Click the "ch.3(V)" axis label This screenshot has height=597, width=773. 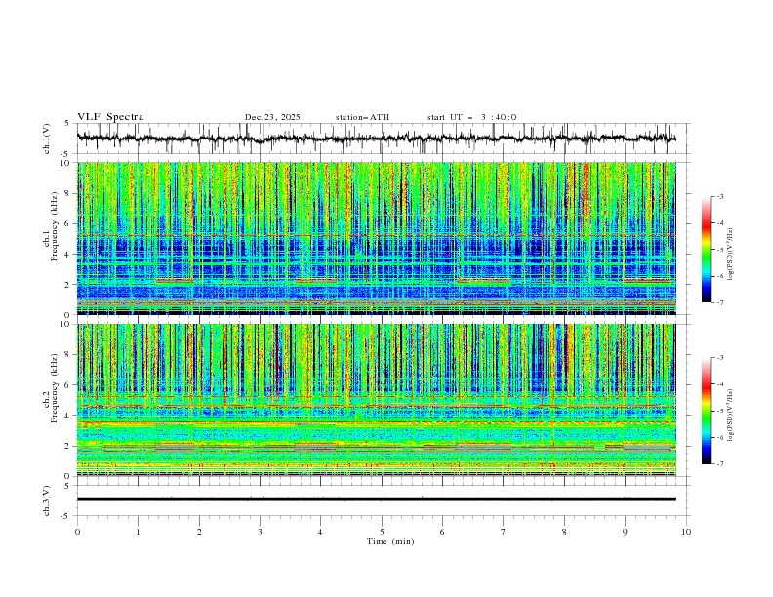[x=47, y=500]
